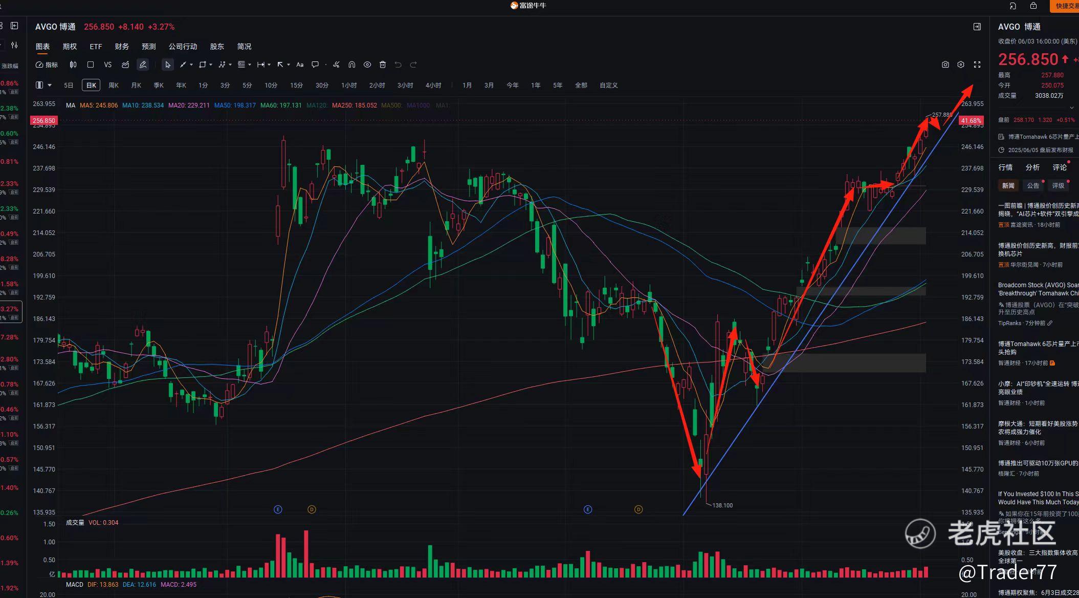Expand the line tool dropdown arrow

[191, 65]
